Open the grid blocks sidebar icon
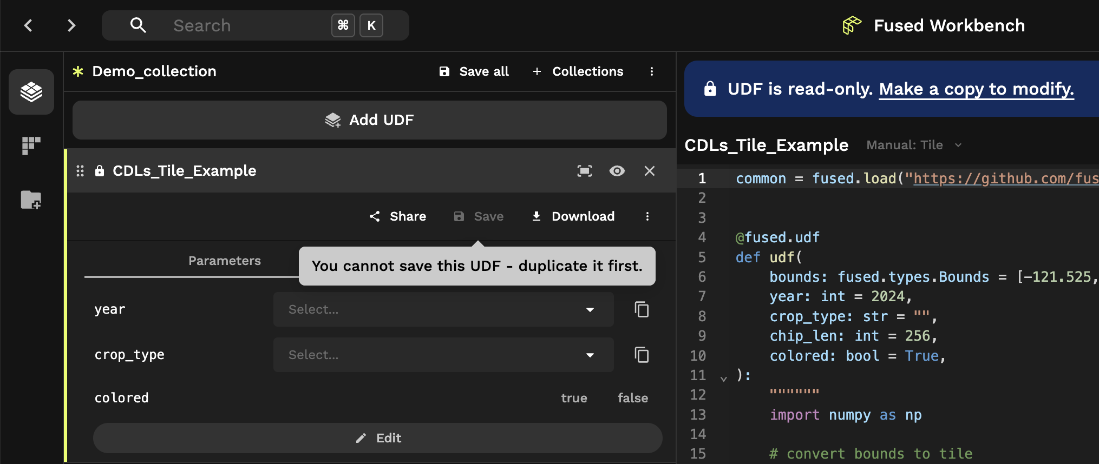The height and width of the screenshot is (464, 1099). coord(31,145)
